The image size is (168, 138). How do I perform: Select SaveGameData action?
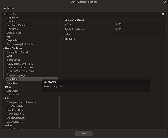click(x=15, y=106)
